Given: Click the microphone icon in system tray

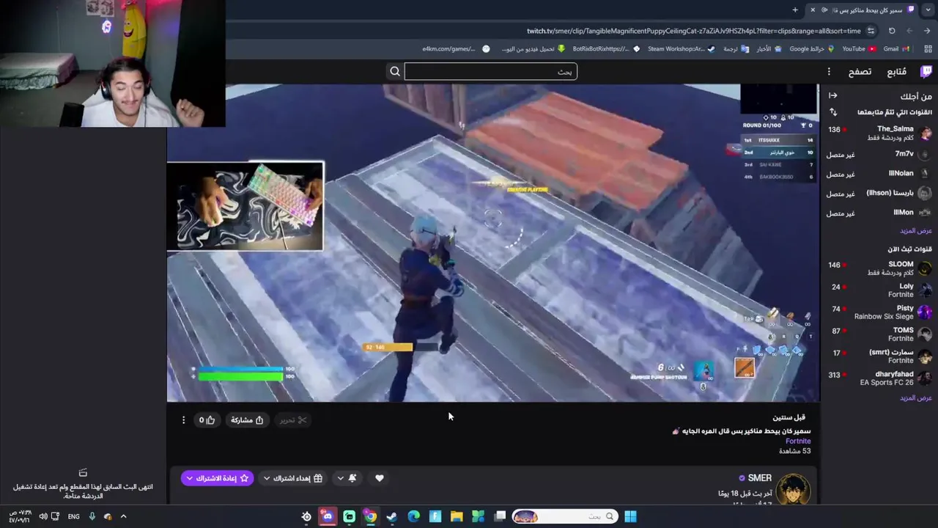Looking at the screenshot, I should point(92,516).
